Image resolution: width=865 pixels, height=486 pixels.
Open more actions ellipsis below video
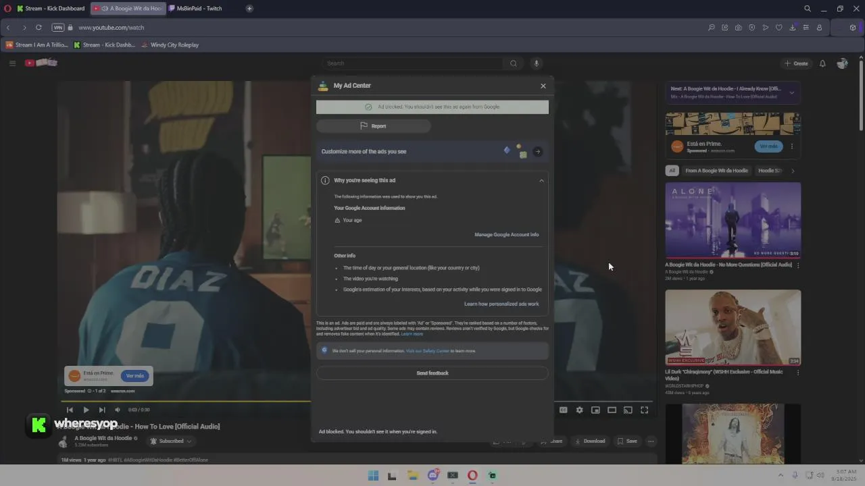point(651,441)
